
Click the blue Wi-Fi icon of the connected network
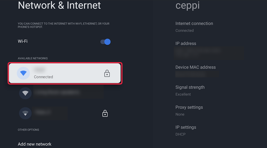[x=23, y=73]
